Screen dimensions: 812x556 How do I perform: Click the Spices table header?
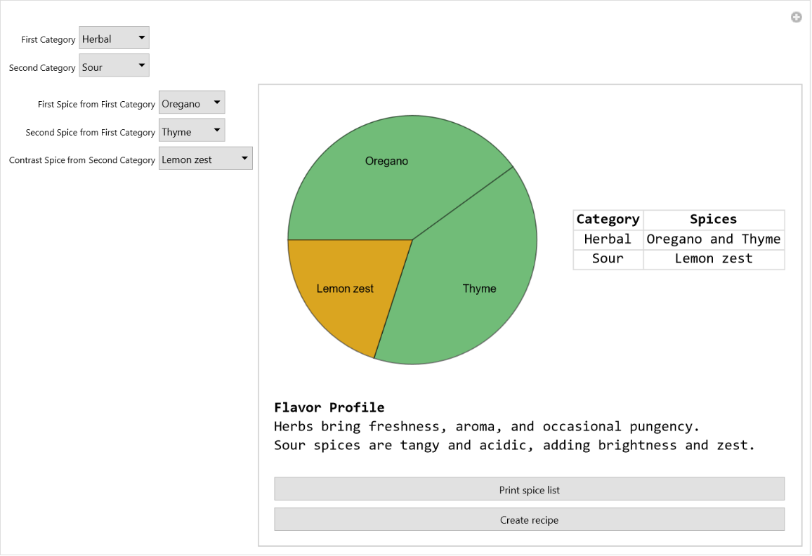click(713, 219)
